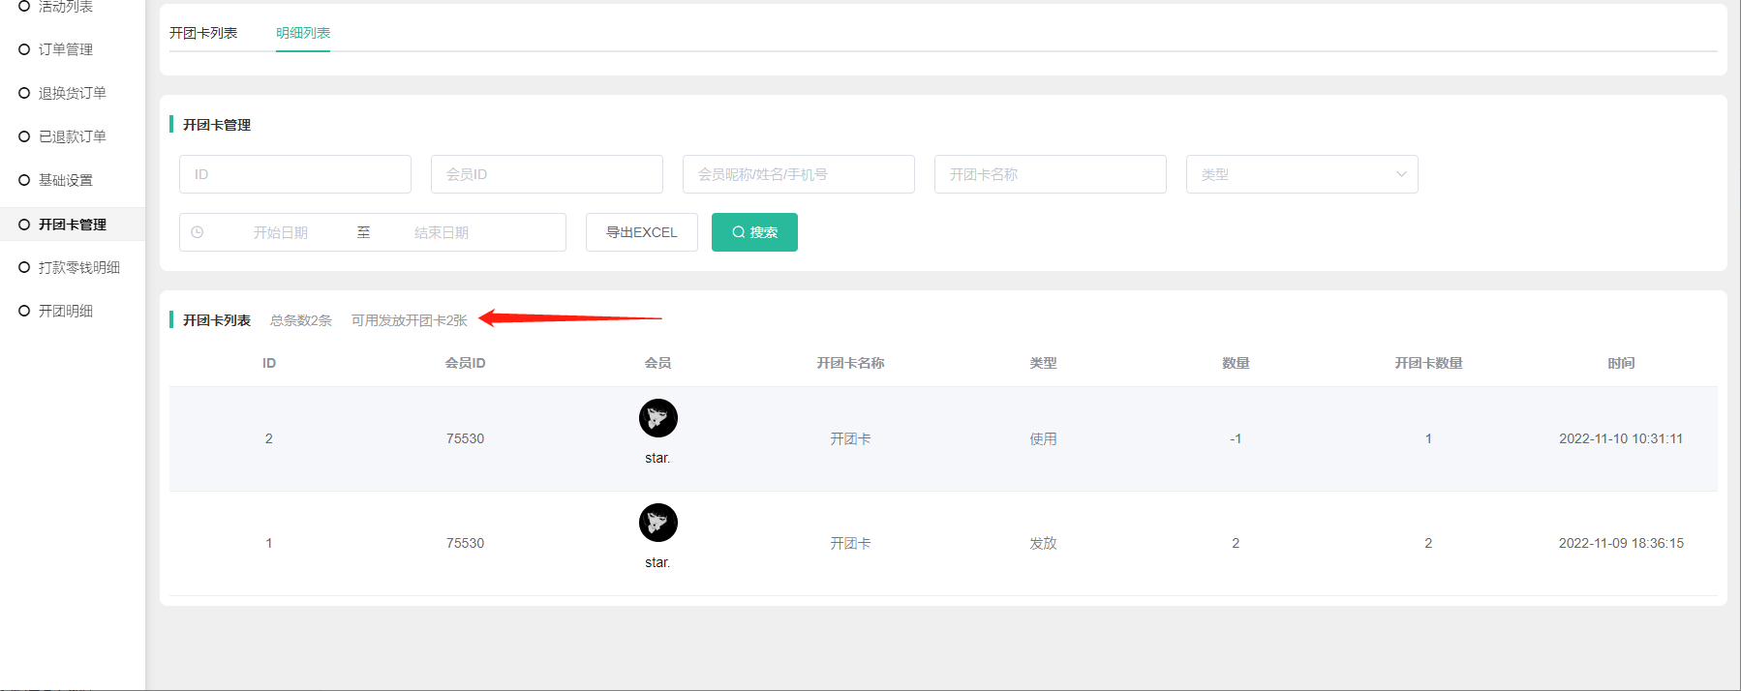The width and height of the screenshot is (1741, 691).
Task: Click circle icon beside 开团明细
Action: 24,311
